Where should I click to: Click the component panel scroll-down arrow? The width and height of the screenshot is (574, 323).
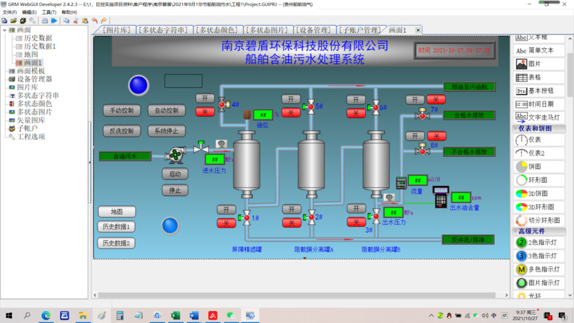570,295
